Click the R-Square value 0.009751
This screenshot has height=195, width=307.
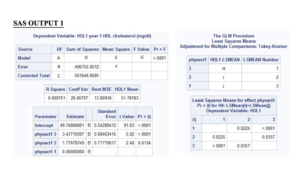coord(57,98)
